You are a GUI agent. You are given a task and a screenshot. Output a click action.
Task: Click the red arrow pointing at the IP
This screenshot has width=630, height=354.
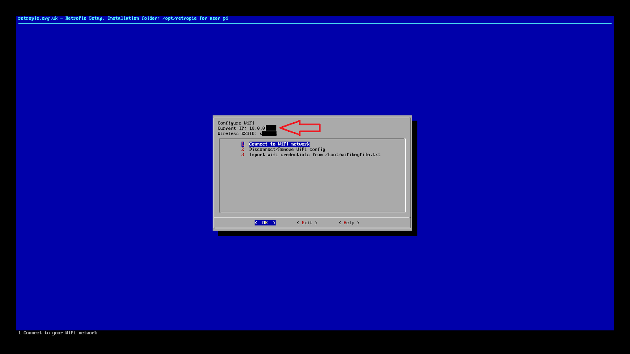[x=299, y=127]
